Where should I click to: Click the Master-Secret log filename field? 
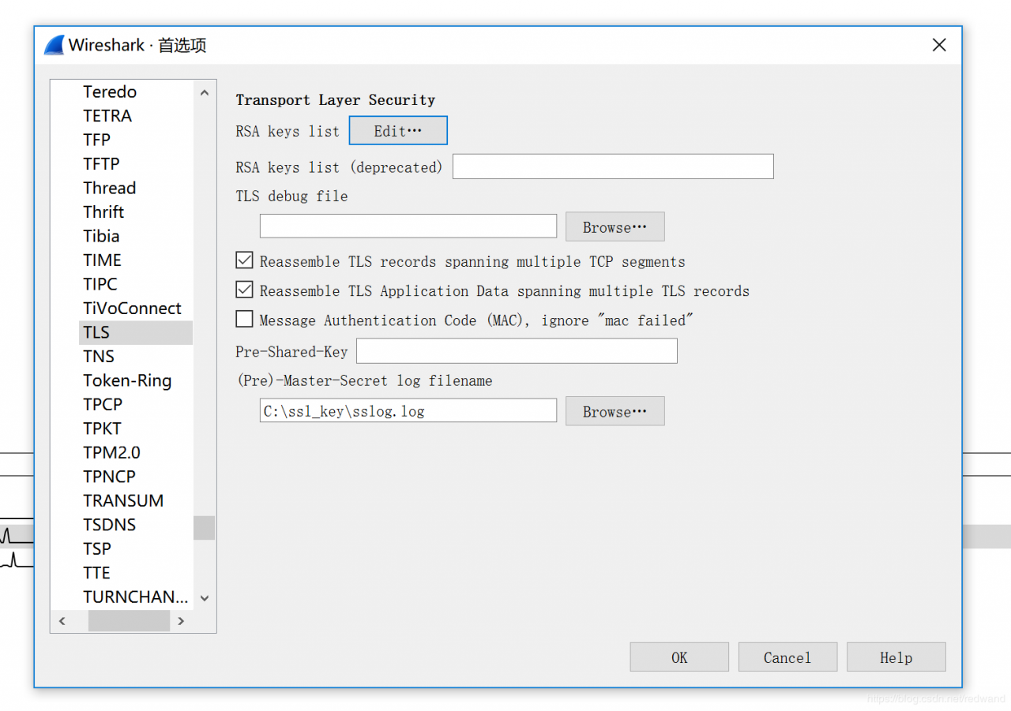coord(408,410)
